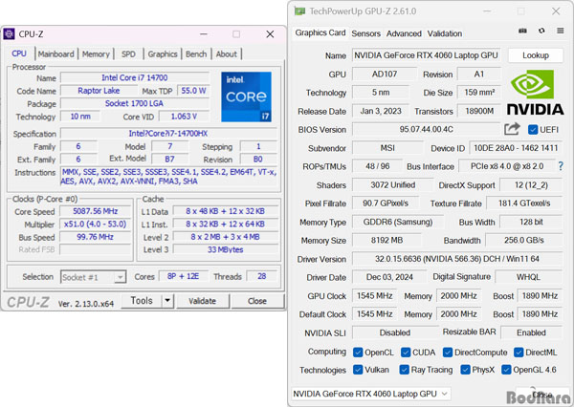This screenshot has height=407, width=574.
Task: Click the BIOS Version value 95.07.44.00.4C
Action: 426,129
